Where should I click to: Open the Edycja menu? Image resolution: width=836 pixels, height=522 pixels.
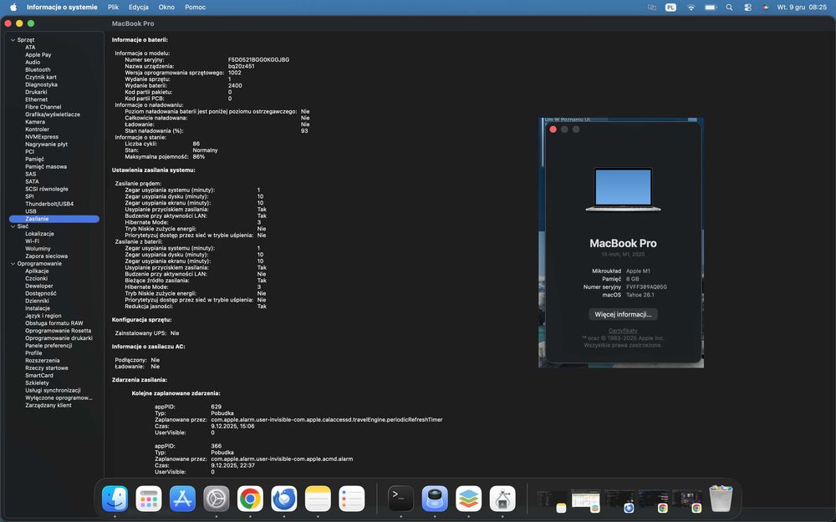pyautogui.click(x=139, y=8)
